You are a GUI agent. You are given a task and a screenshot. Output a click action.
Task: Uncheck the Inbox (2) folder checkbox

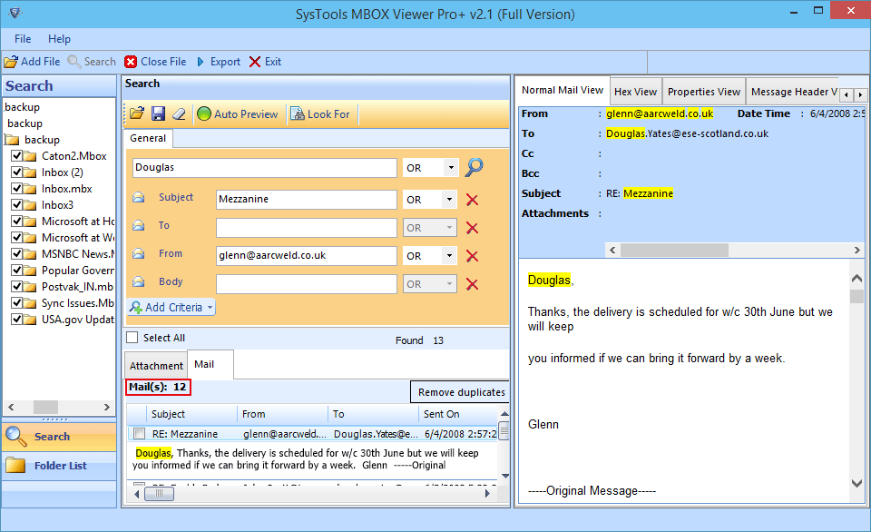coord(16,172)
